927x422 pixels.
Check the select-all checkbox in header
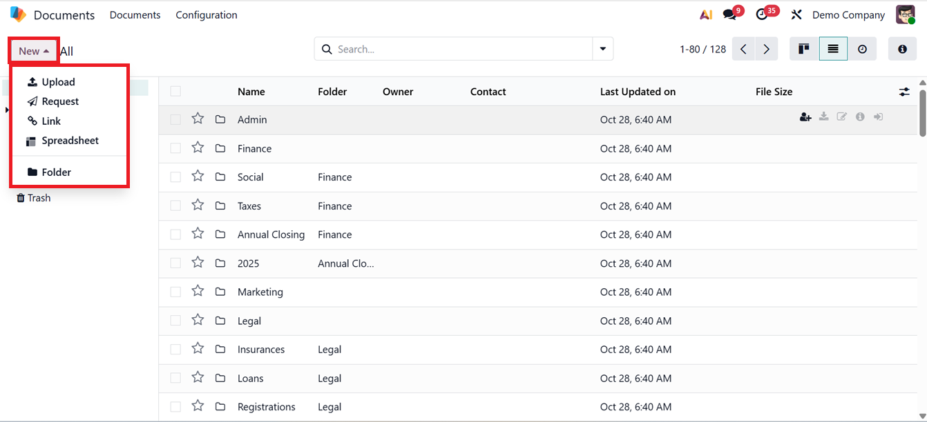tap(175, 92)
